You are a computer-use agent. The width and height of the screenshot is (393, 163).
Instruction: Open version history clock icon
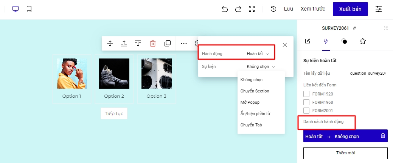(273, 9)
